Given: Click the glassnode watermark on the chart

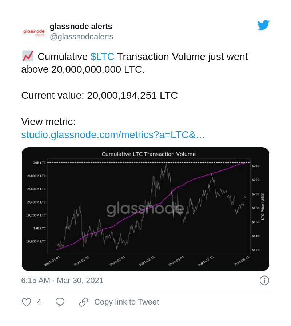Looking at the screenshot, I should coord(145,208).
